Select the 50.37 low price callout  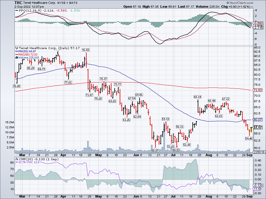click(x=155, y=151)
